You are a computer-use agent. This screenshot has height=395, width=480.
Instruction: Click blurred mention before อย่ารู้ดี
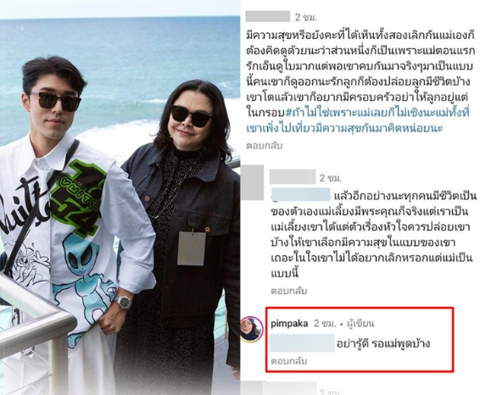(x=302, y=343)
